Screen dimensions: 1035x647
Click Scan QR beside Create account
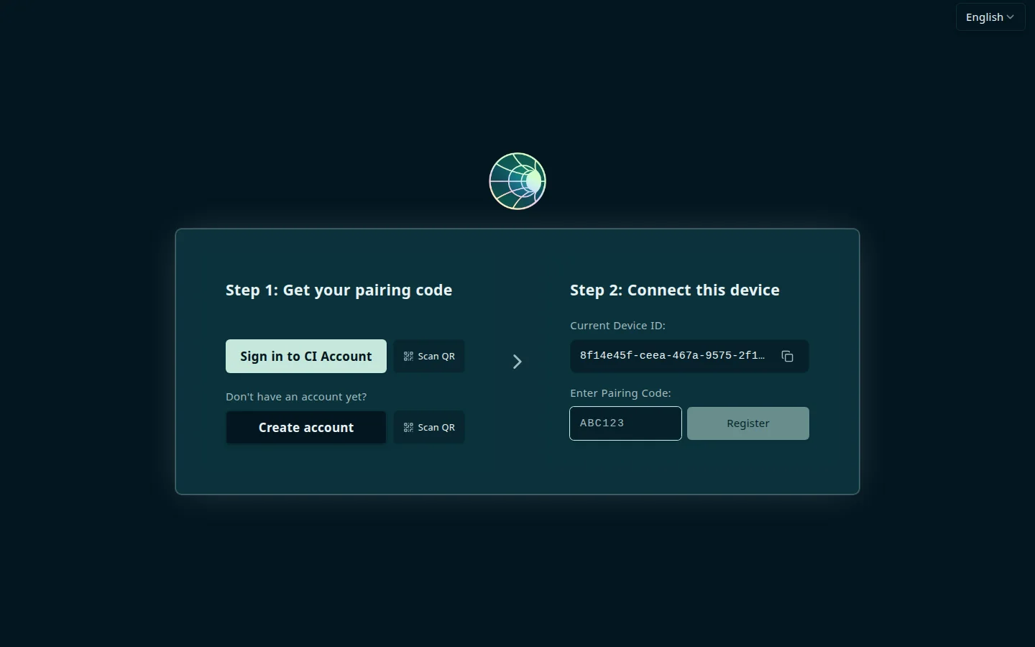point(429,428)
